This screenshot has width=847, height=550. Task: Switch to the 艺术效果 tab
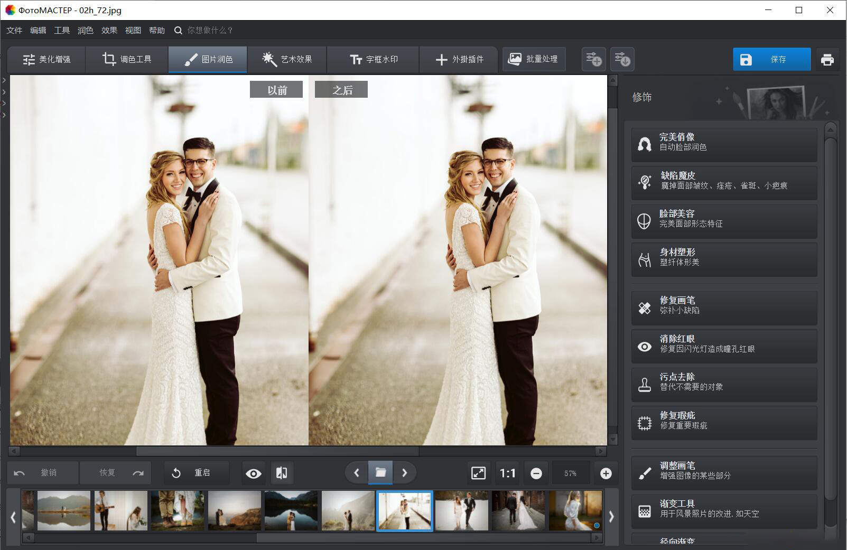click(287, 59)
